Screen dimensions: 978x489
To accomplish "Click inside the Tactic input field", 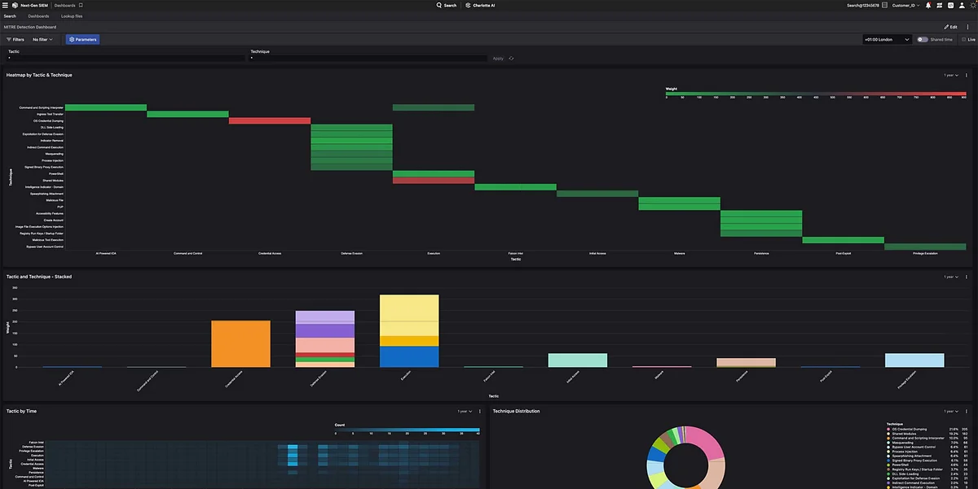I will coord(122,58).
